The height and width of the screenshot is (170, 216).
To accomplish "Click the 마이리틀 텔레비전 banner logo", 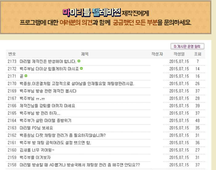I will [x=91, y=13].
